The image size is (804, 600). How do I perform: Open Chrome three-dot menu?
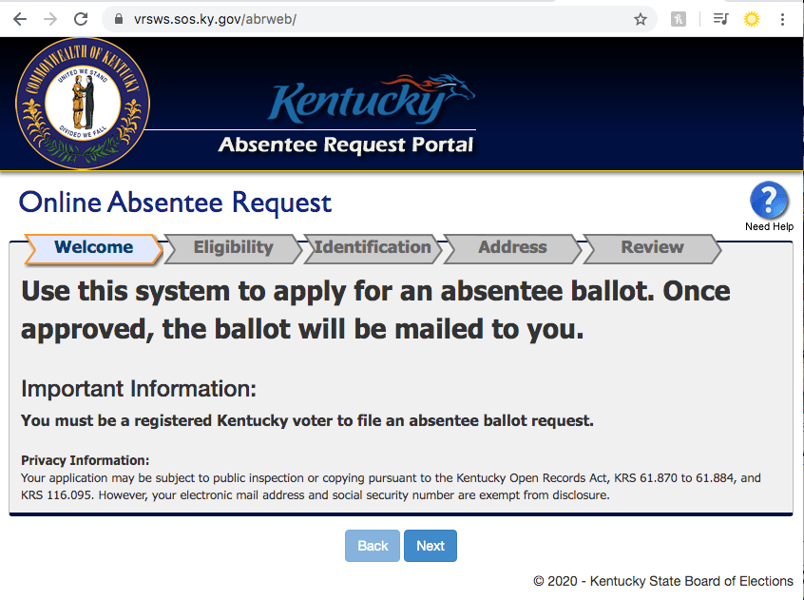click(x=782, y=19)
